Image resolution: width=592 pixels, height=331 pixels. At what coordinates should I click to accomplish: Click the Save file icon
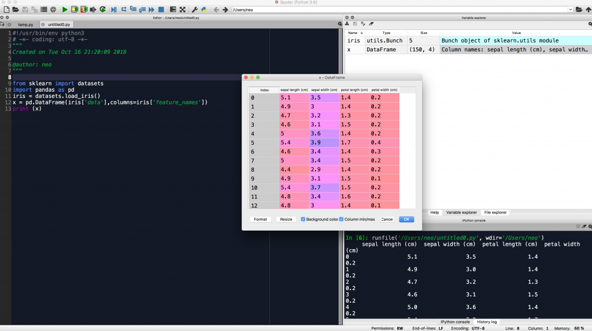click(25, 9)
